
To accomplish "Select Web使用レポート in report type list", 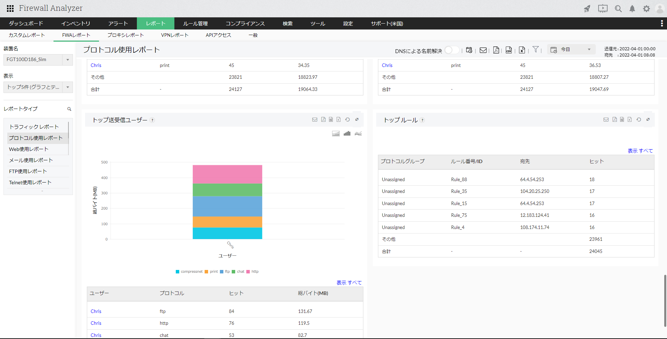I will click(29, 149).
